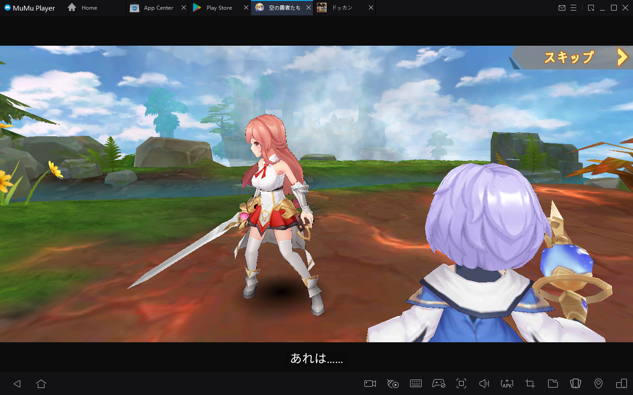Open mail messages icon in title bar
The image size is (633, 395).
point(562,8)
